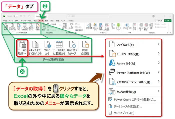Click 詳細データの表示 in outline group
175x119 pixels.
(160, 24)
